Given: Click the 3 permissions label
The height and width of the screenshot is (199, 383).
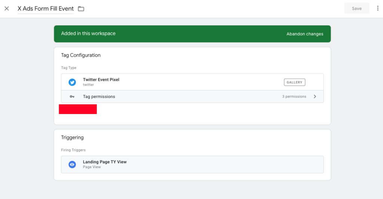Looking at the screenshot, I should [x=294, y=97].
